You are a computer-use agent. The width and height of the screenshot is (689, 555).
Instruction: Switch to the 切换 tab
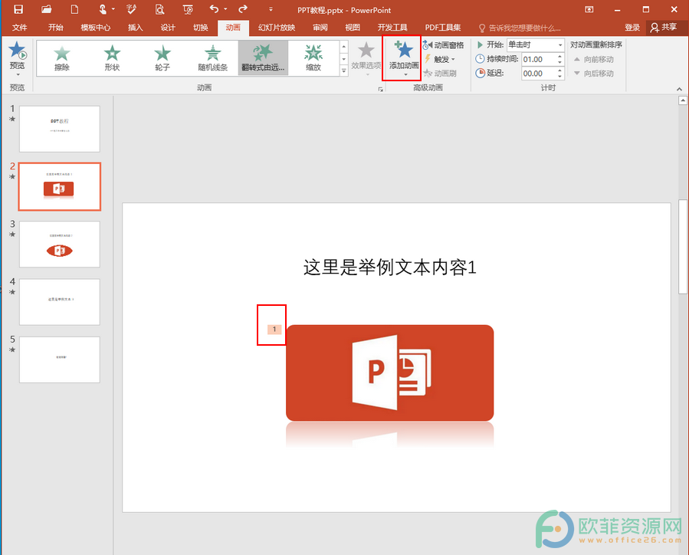(x=200, y=28)
